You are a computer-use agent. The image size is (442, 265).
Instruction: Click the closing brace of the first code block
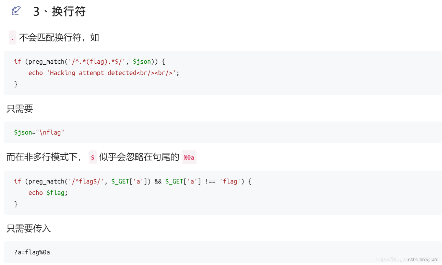[16, 84]
